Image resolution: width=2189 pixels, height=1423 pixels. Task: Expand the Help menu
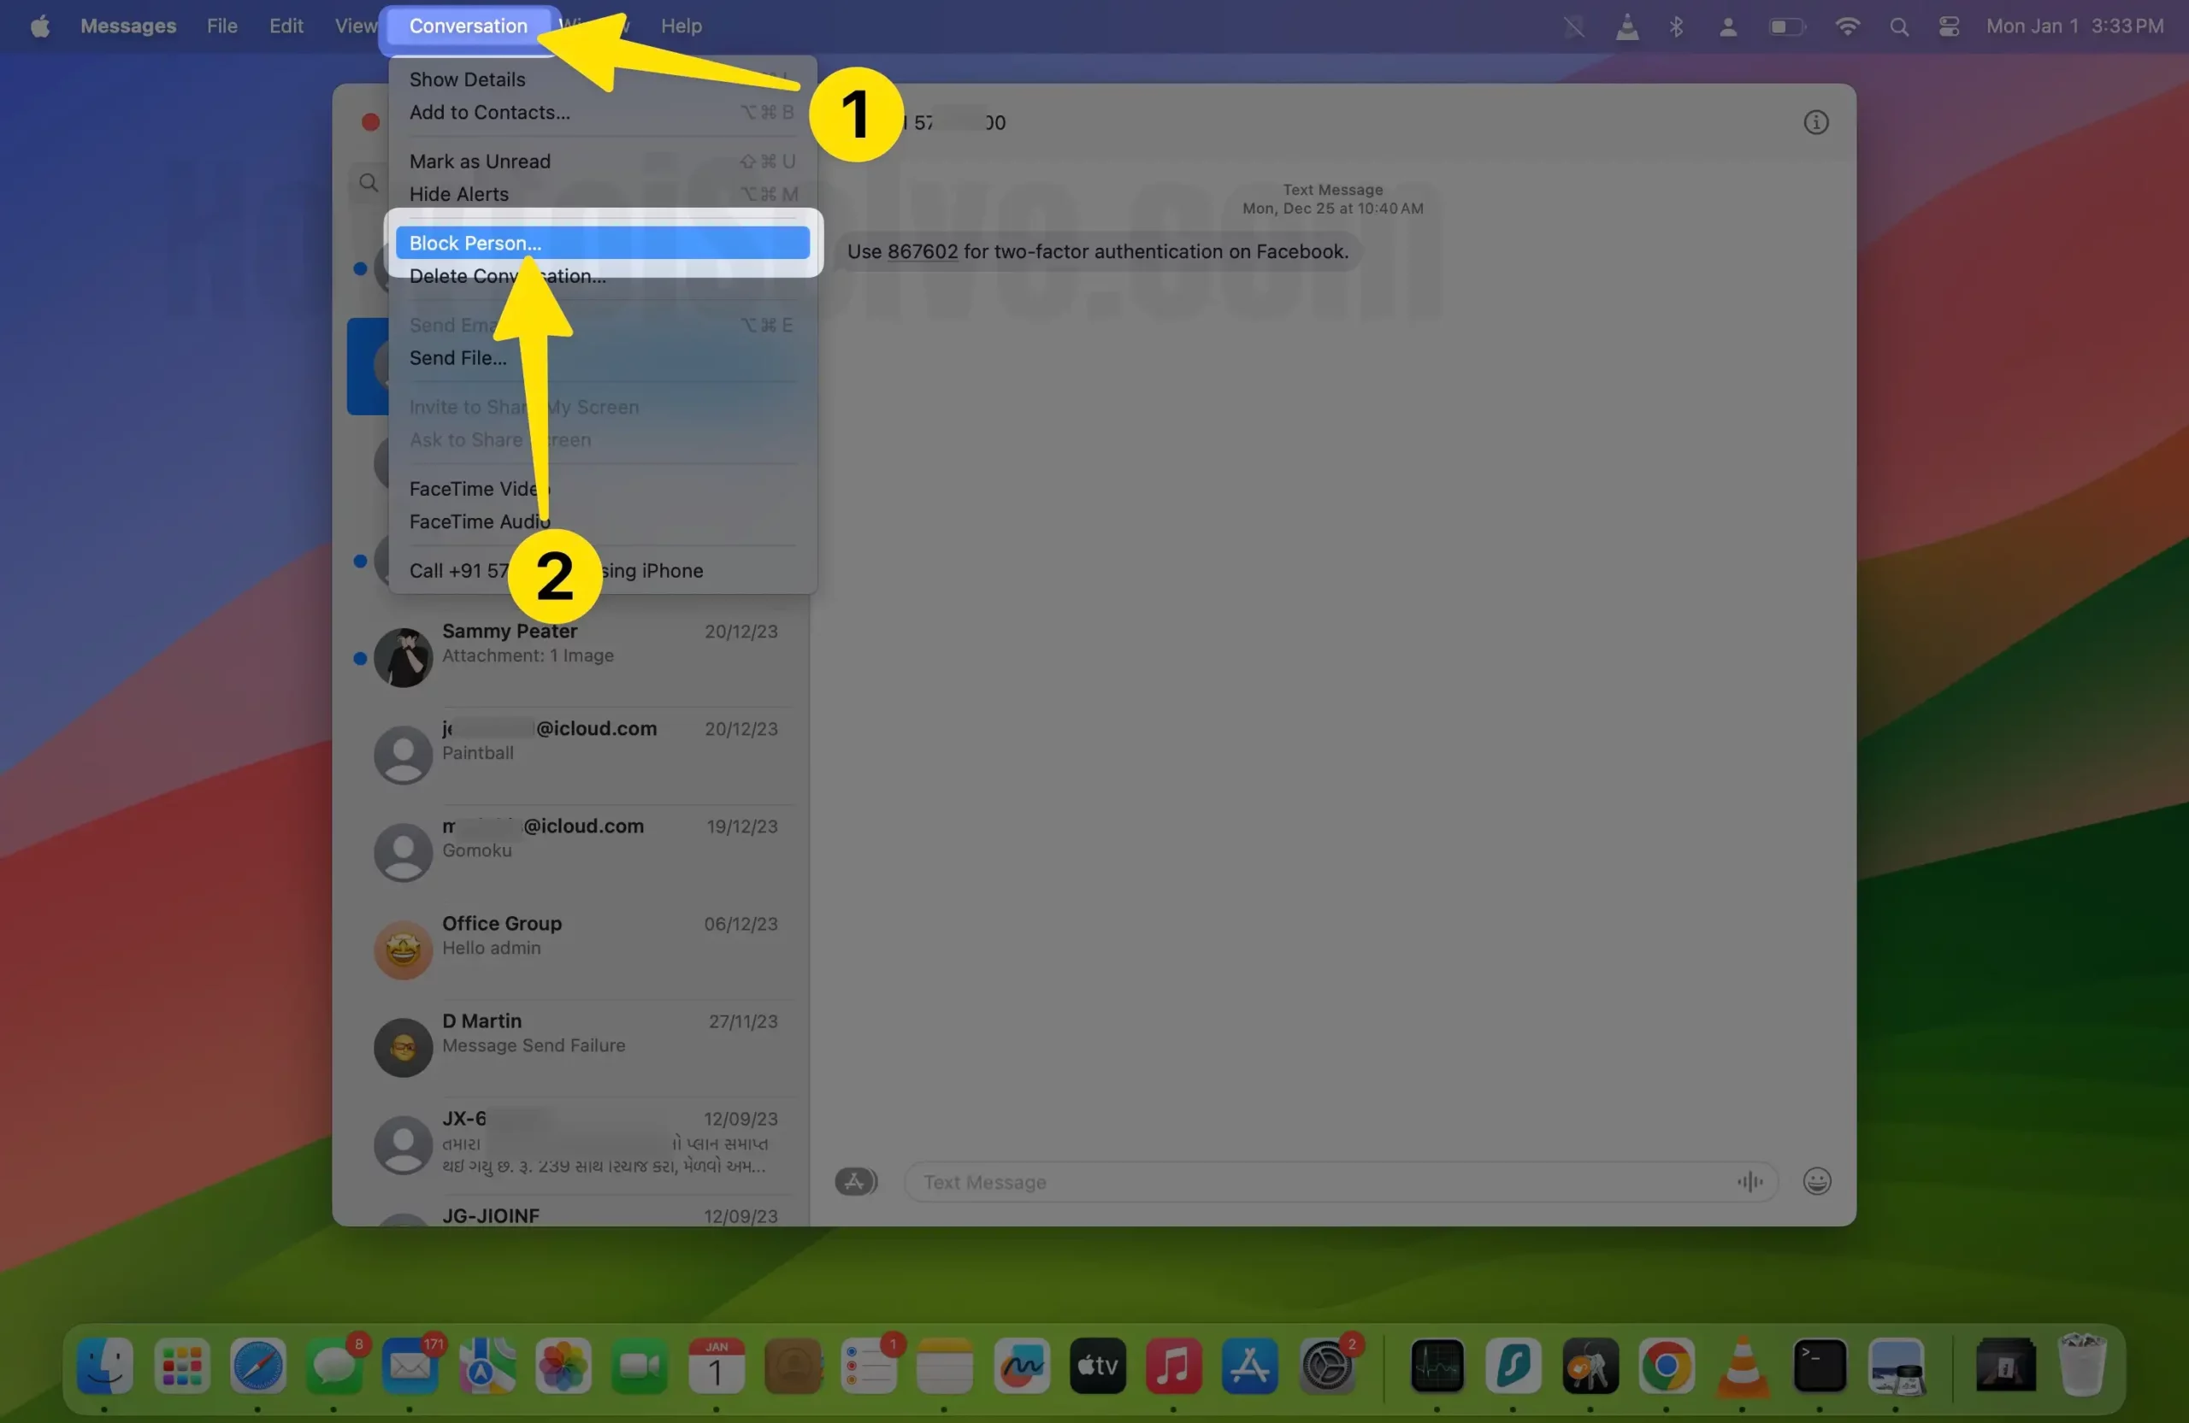click(x=681, y=26)
